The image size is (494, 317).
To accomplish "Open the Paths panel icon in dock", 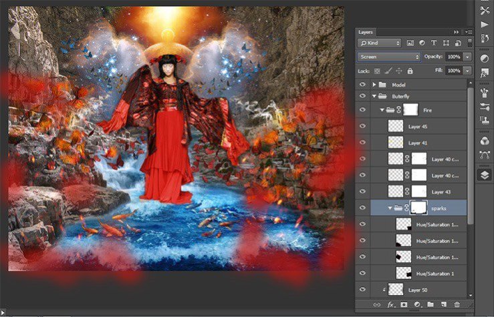I will (485, 155).
